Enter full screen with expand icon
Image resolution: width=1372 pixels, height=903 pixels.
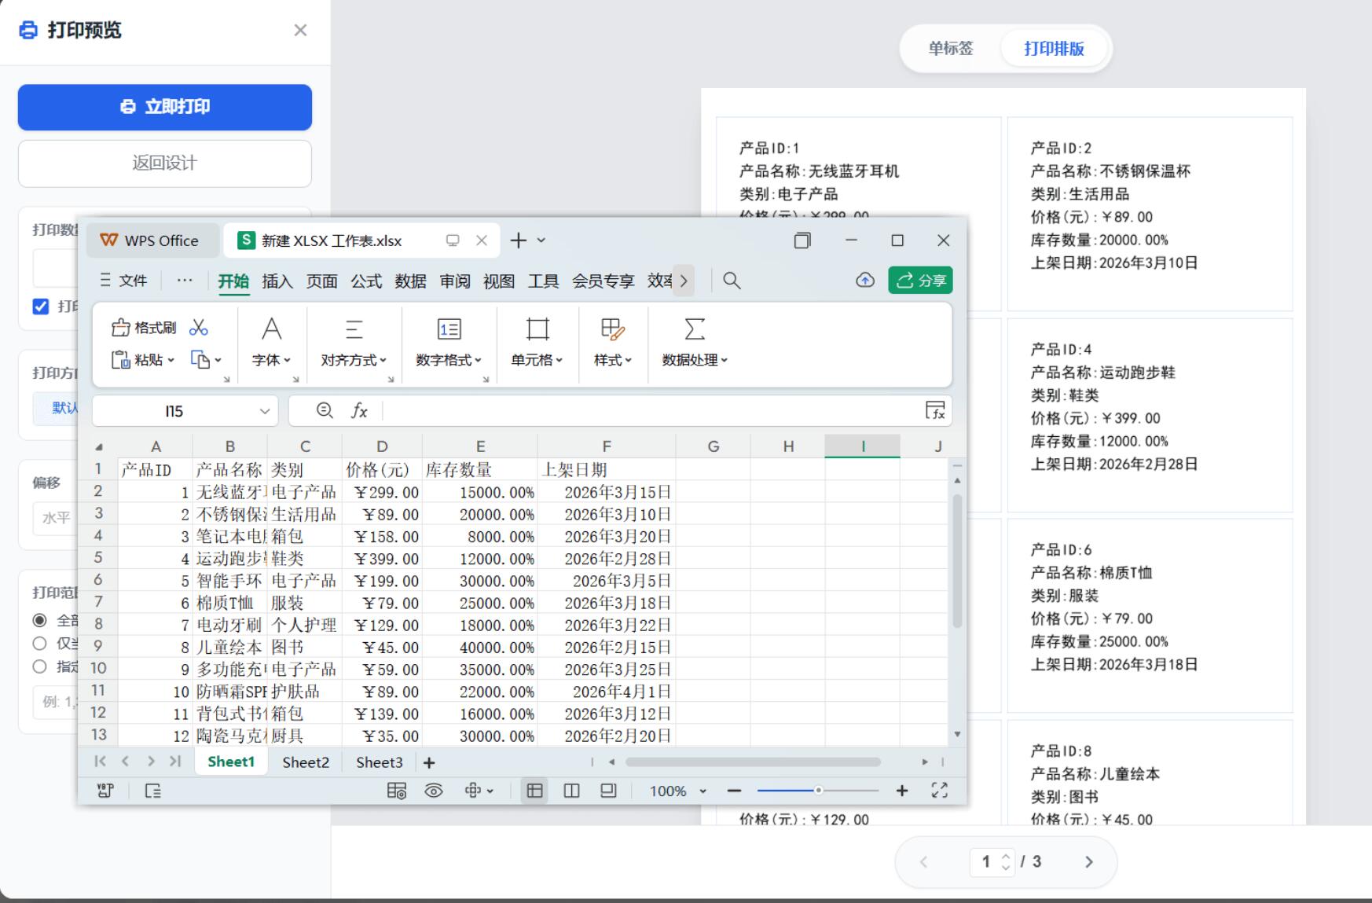pyautogui.click(x=939, y=791)
